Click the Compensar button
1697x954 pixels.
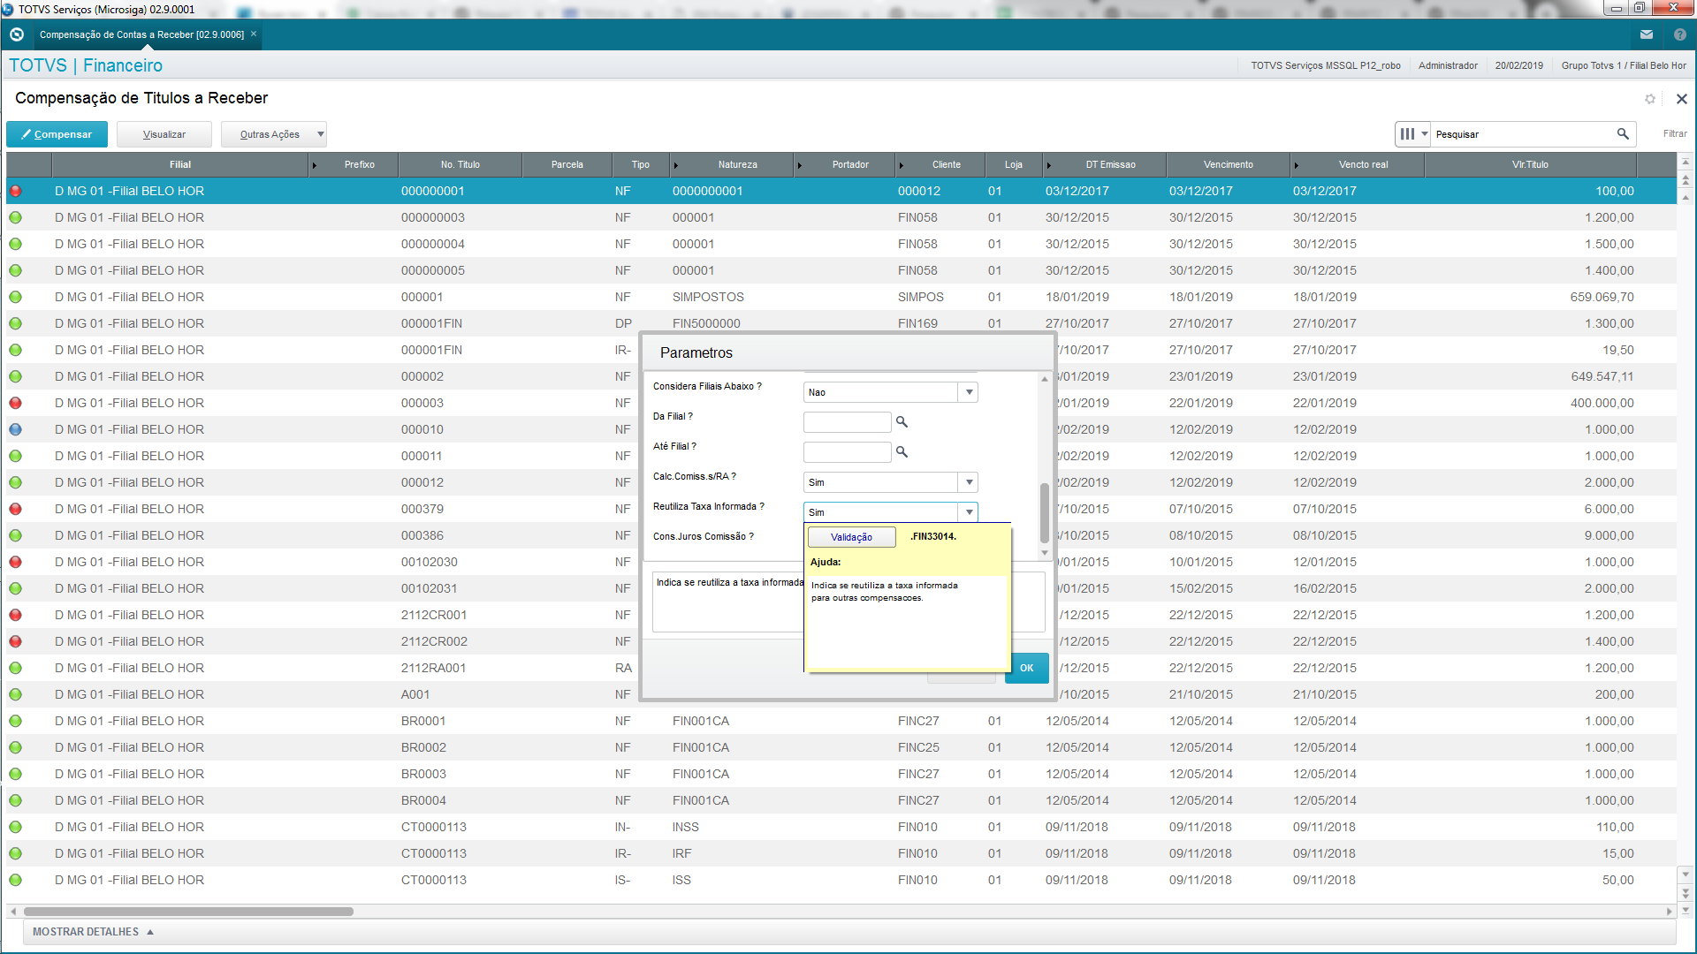(x=57, y=134)
